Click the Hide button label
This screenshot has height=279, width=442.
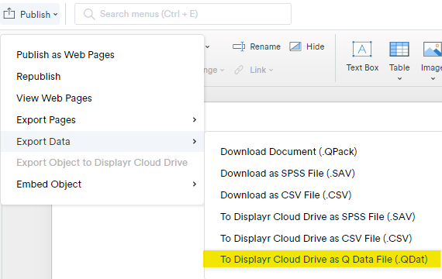(x=316, y=46)
